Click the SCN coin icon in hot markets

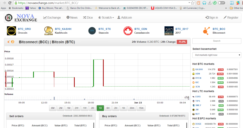click(x=193, y=87)
